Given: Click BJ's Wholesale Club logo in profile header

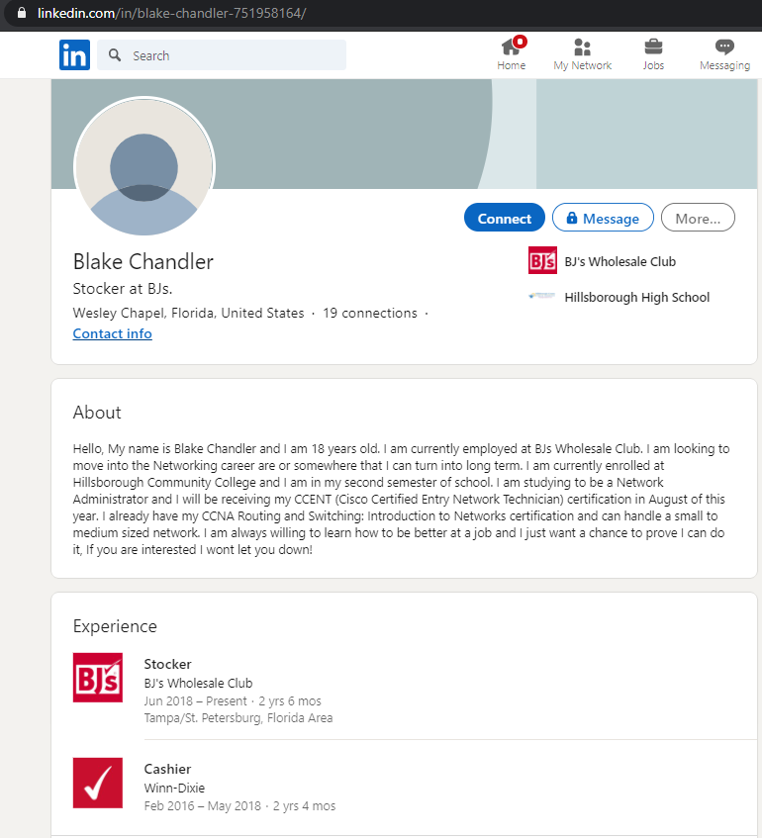Looking at the screenshot, I should pos(542,260).
